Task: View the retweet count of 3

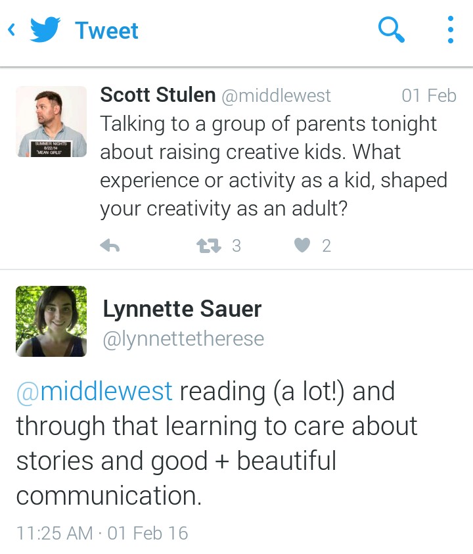Action: 236,246
